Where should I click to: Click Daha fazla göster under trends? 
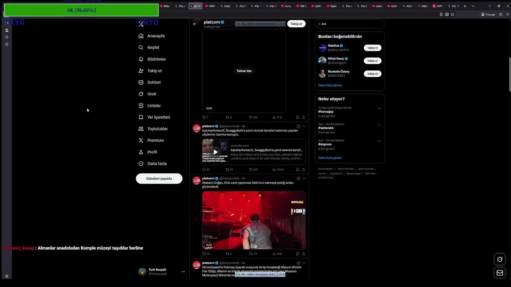[x=330, y=158]
